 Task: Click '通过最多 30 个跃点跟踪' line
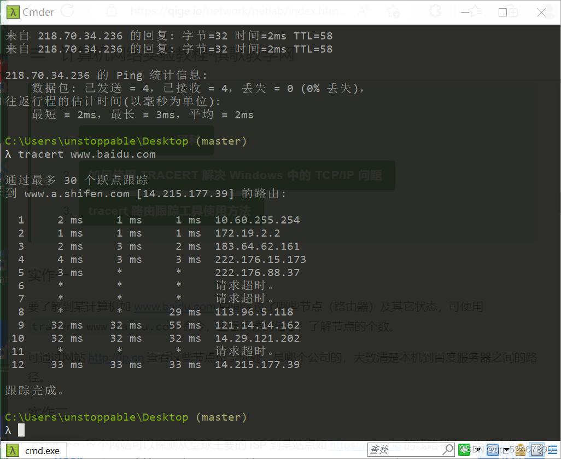click(77, 180)
